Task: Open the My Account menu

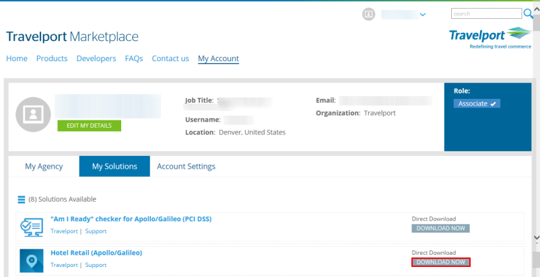Action: (x=218, y=58)
